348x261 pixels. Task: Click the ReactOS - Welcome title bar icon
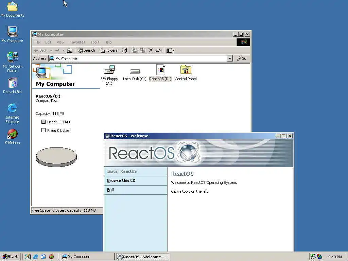click(107, 136)
